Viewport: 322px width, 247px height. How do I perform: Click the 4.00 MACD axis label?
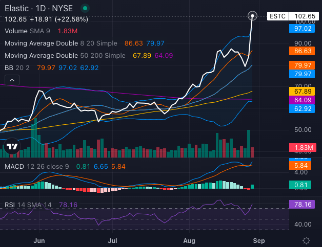pos(301,172)
